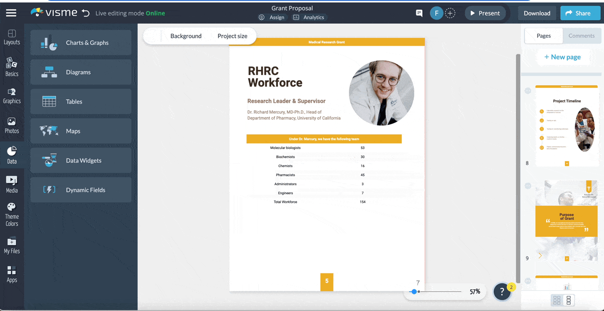Select the Tables data tool
The image size is (604, 311).
[81, 101]
